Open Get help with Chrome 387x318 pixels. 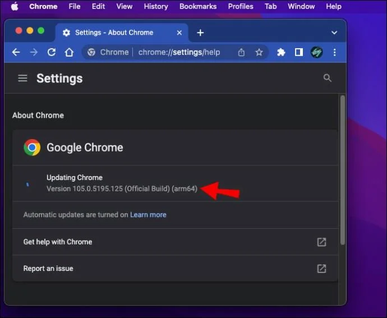click(175, 242)
